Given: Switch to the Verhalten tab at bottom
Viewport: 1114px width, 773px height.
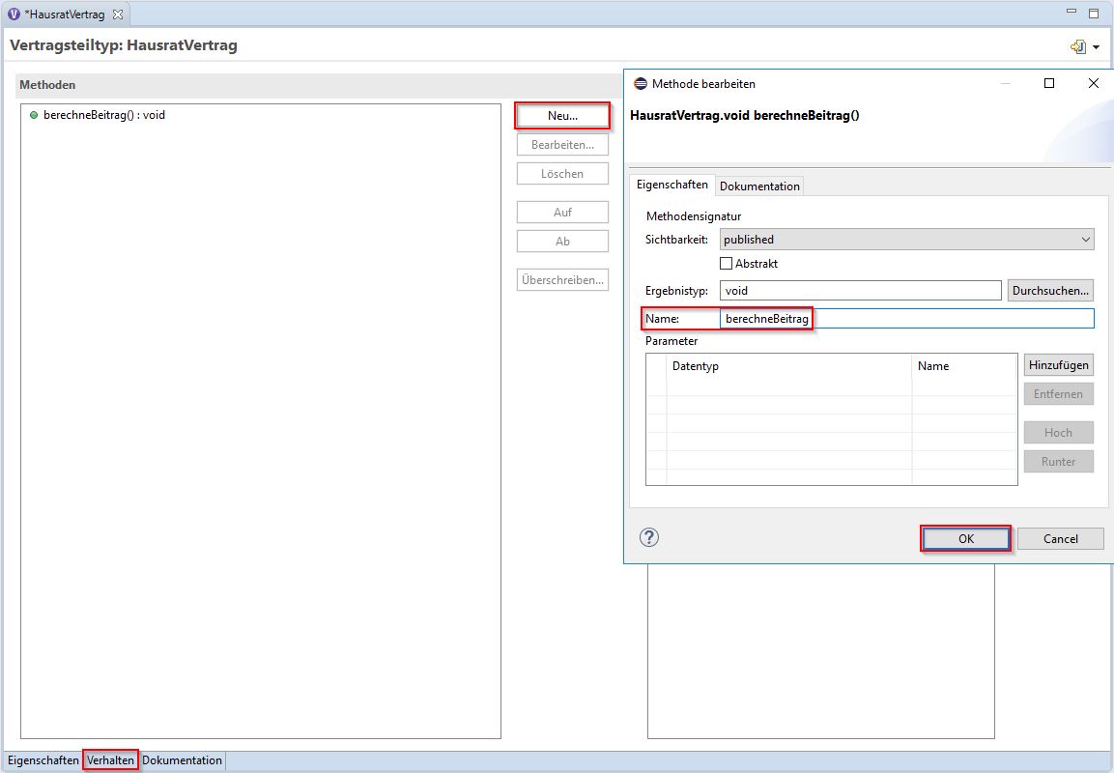Looking at the screenshot, I should click(110, 760).
